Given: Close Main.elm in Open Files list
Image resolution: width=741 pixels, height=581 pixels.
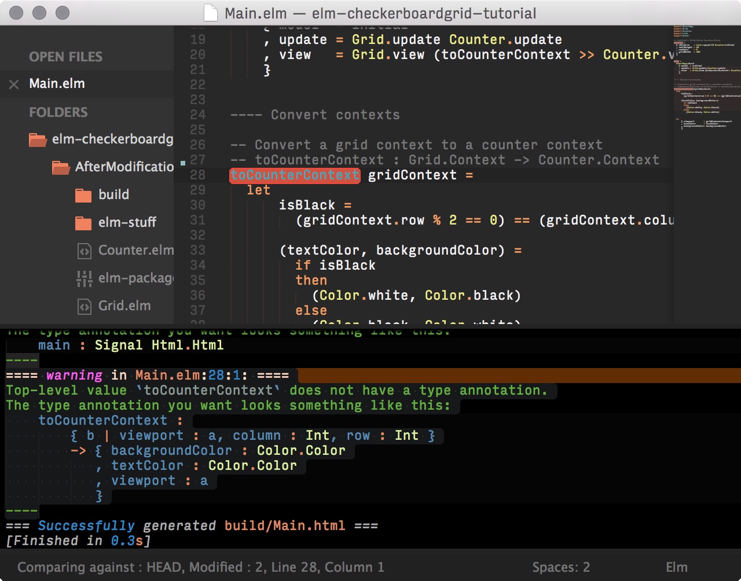Looking at the screenshot, I should (14, 84).
